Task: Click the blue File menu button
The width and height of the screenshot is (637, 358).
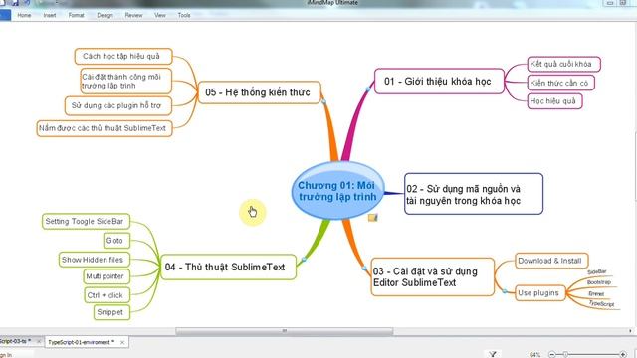Action: [x=5, y=16]
